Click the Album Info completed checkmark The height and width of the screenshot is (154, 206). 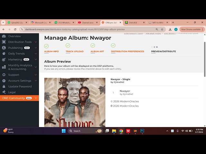tap(46, 46)
